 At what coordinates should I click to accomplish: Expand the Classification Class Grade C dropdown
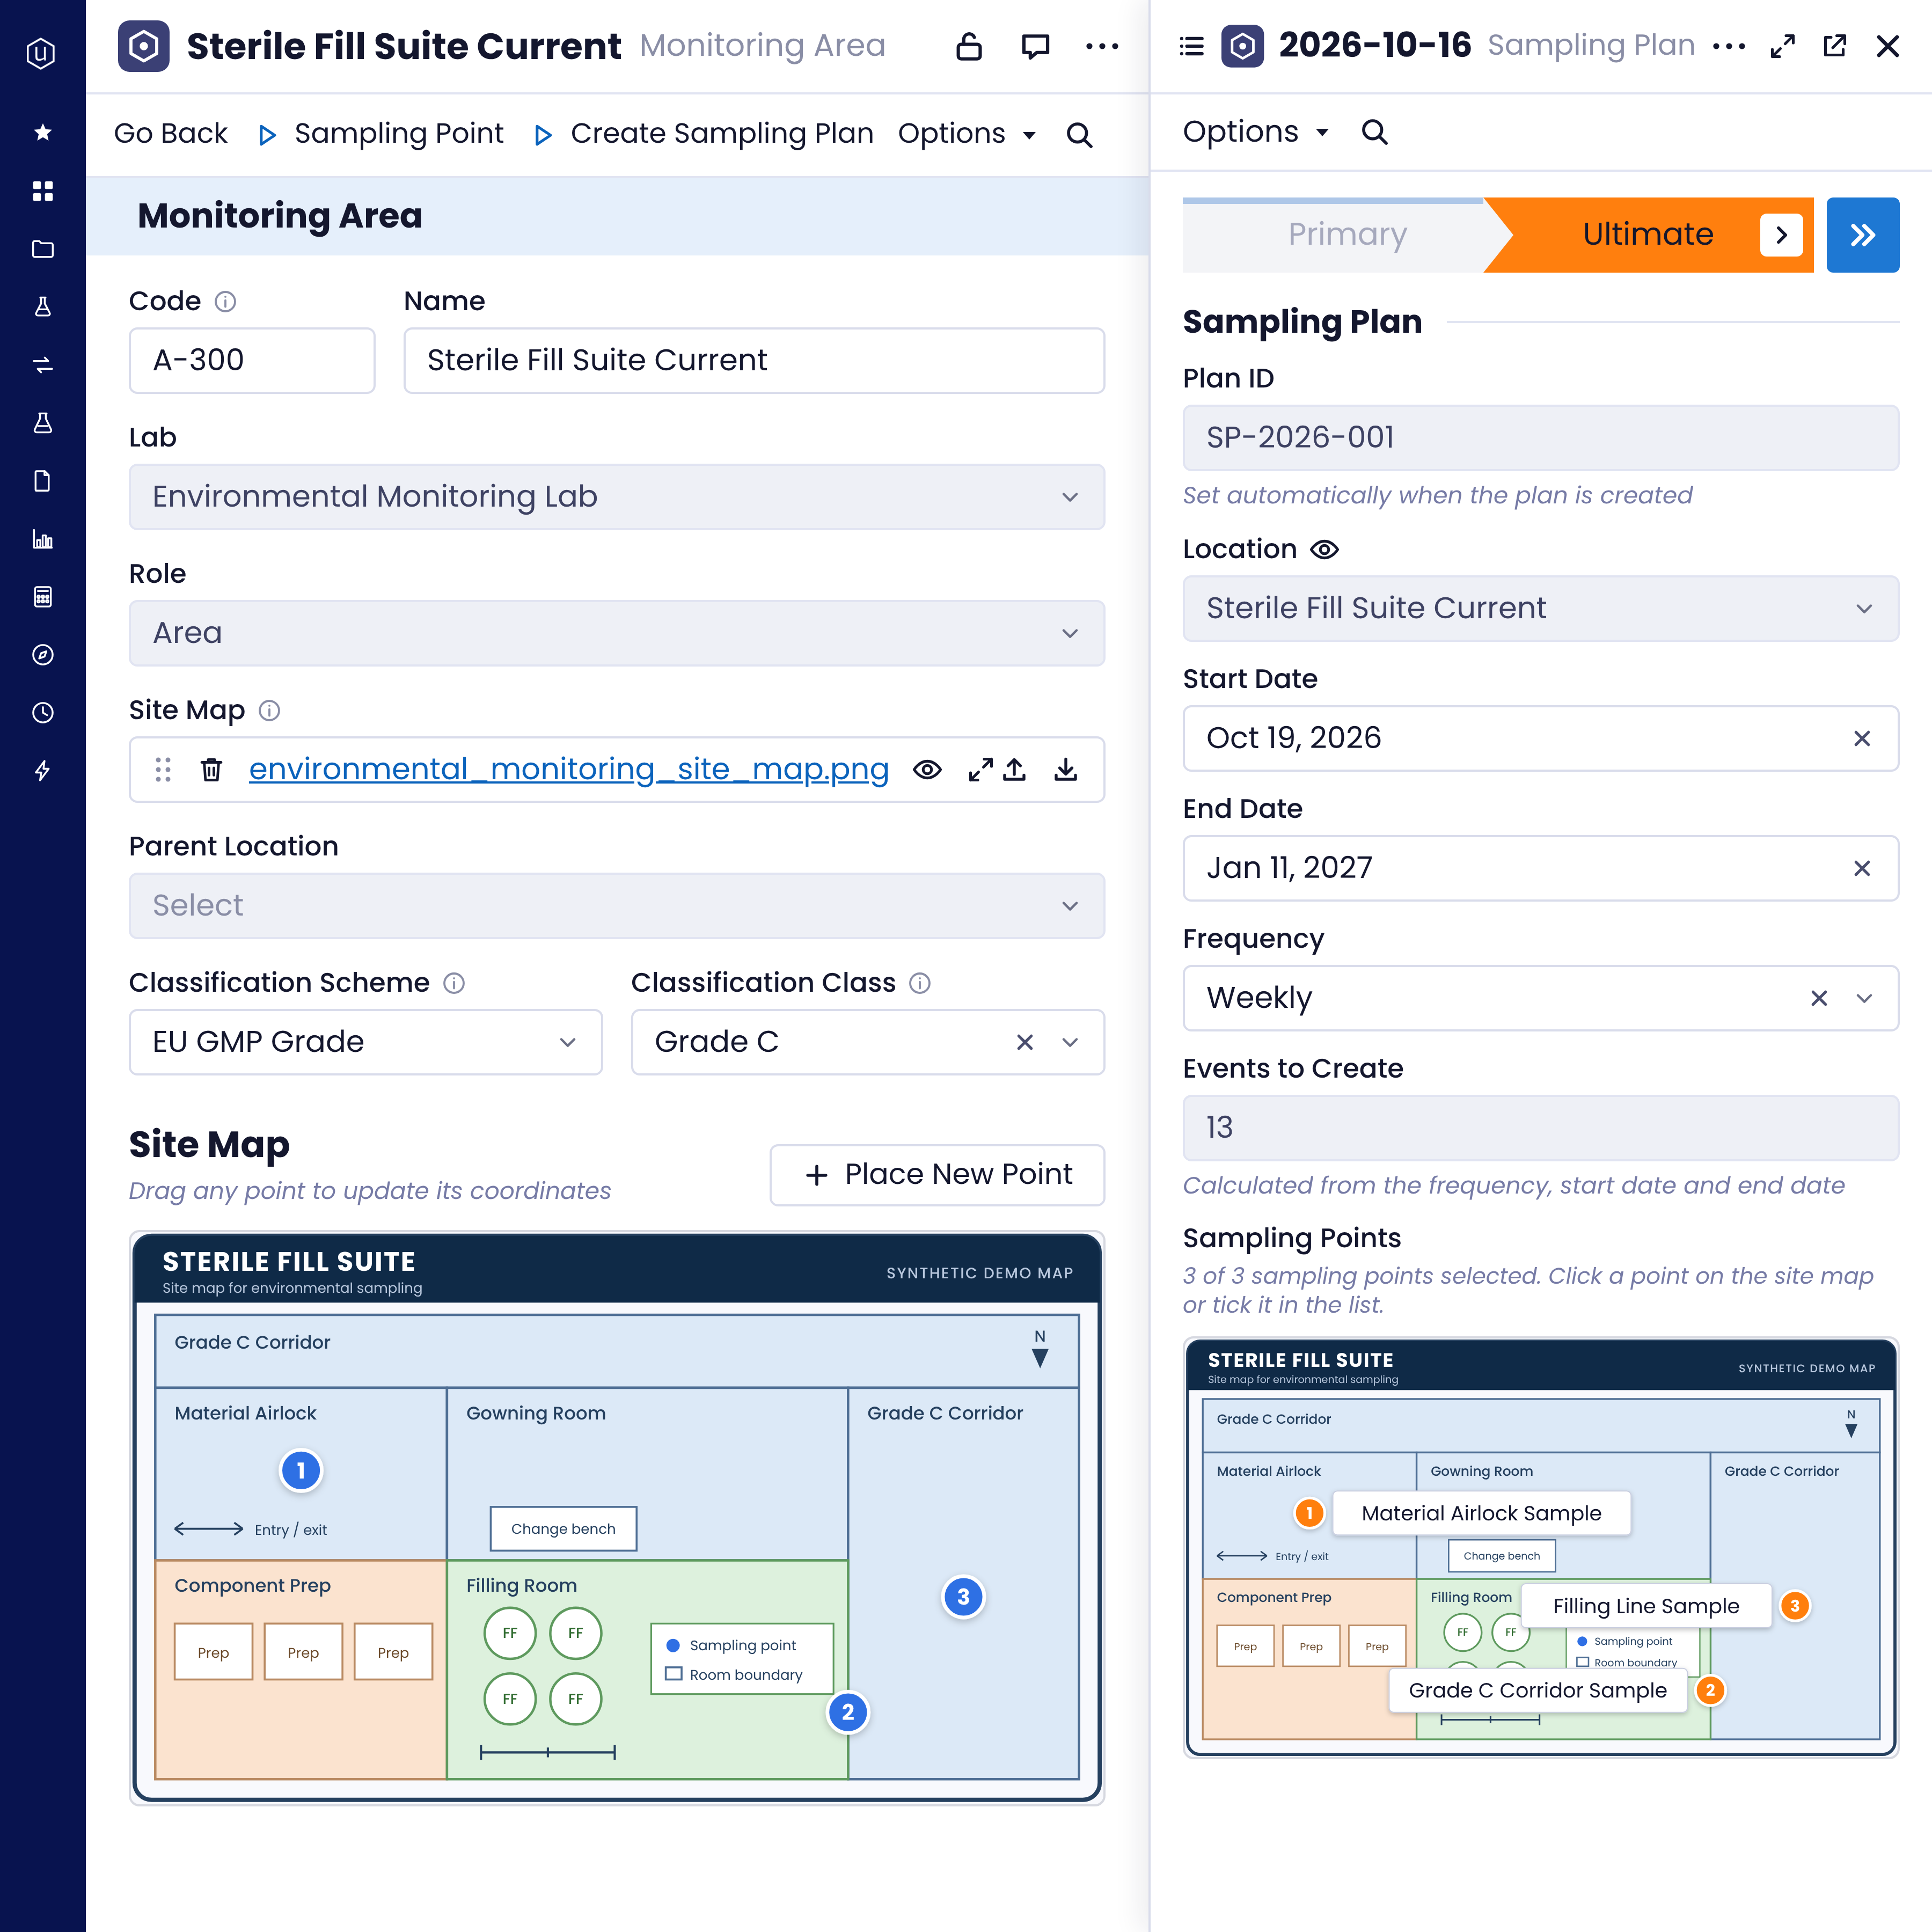click(x=1070, y=1042)
